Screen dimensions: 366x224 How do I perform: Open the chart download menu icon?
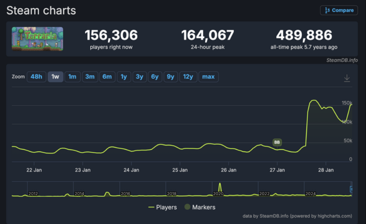point(347,77)
